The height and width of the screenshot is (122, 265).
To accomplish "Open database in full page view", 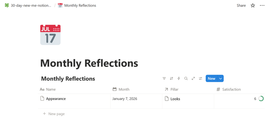I will 193,79.
